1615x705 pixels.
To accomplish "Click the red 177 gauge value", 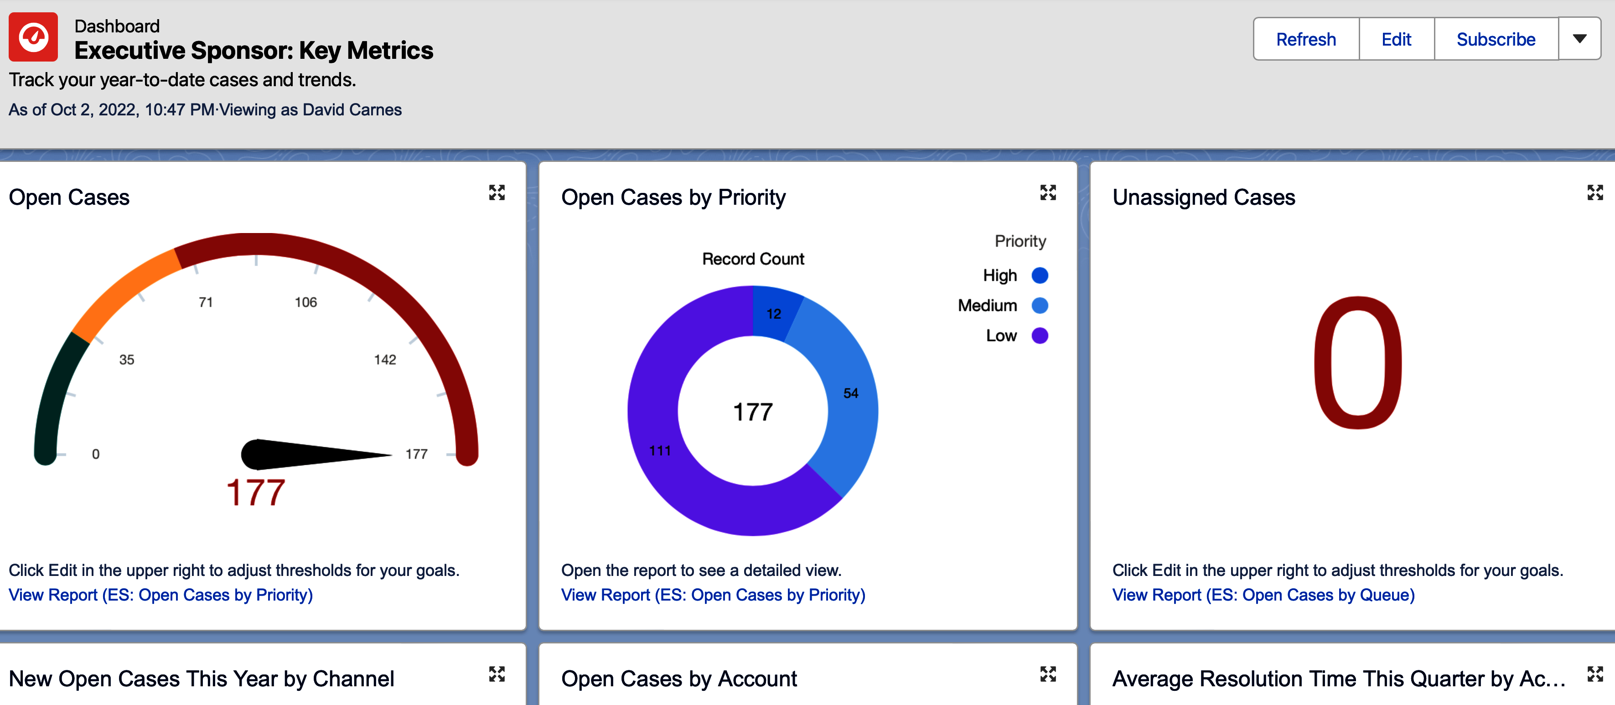I will (x=256, y=492).
